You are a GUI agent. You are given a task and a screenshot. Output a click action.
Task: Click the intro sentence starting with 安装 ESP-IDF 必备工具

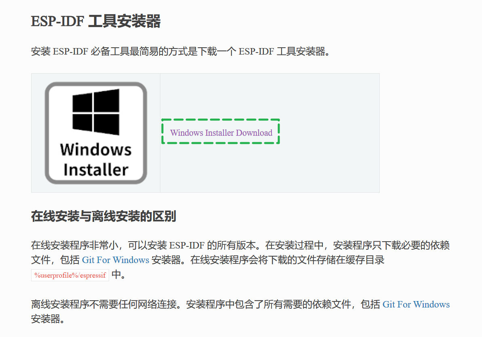point(181,51)
